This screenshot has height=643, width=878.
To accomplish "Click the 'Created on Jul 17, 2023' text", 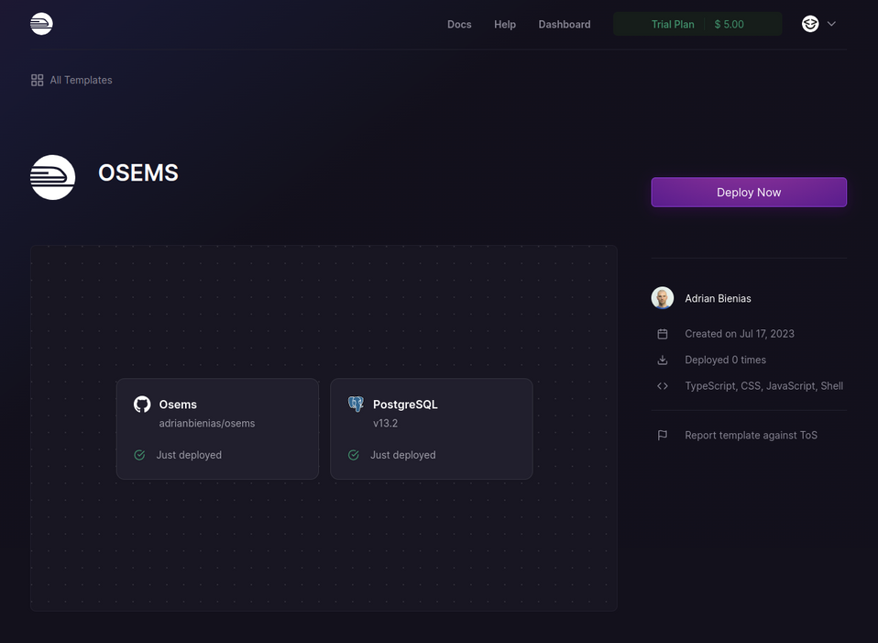I will pos(739,334).
